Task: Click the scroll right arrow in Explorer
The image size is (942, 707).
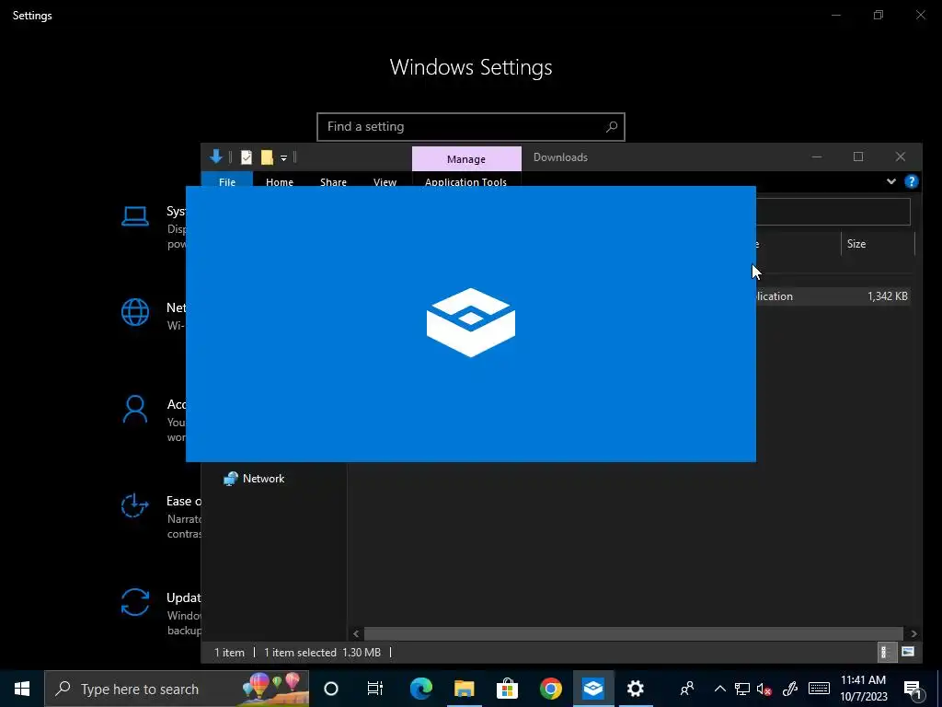Action: 913,633
